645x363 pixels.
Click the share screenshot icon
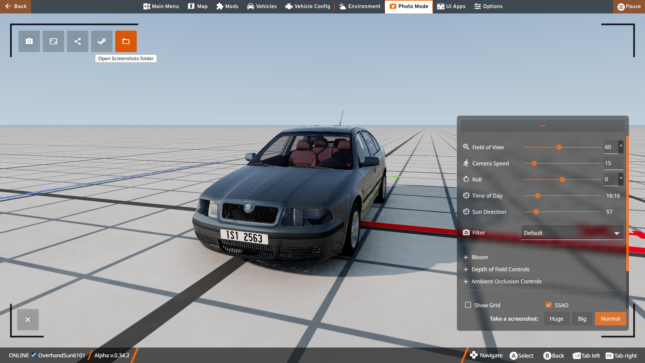coord(78,41)
